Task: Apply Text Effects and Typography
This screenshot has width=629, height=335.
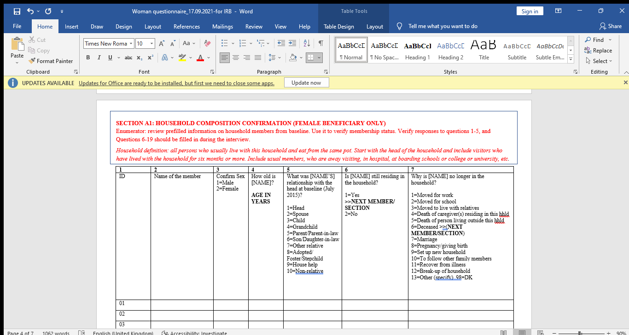Action: (164, 58)
